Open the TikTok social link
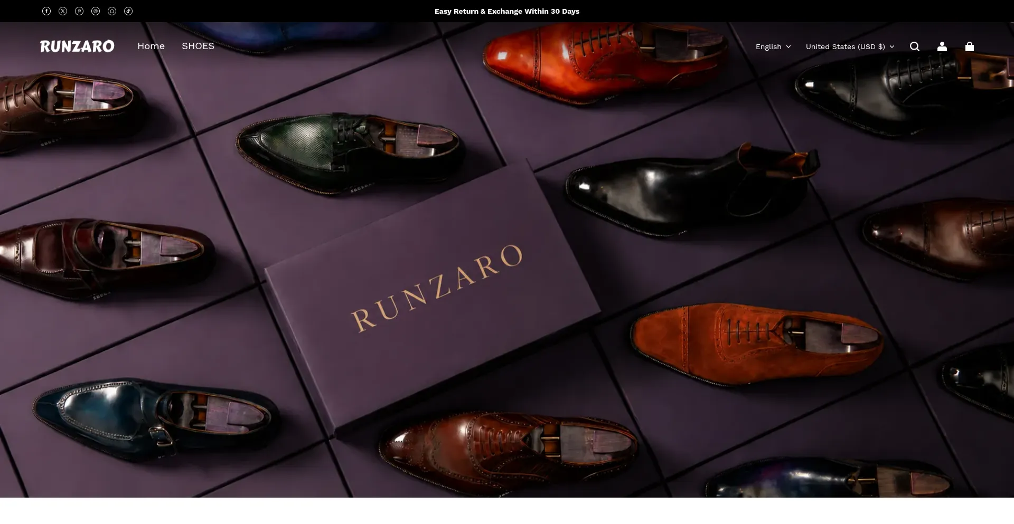Image resolution: width=1014 pixels, height=524 pixels. pyautogui.click(x=128, y=11)
